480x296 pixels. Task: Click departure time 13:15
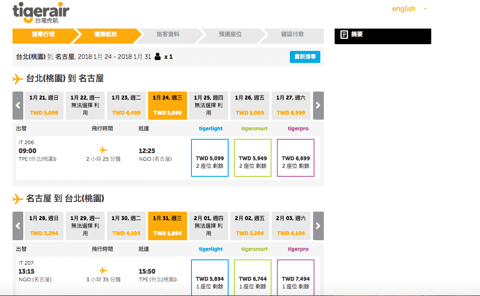point(26,271)
